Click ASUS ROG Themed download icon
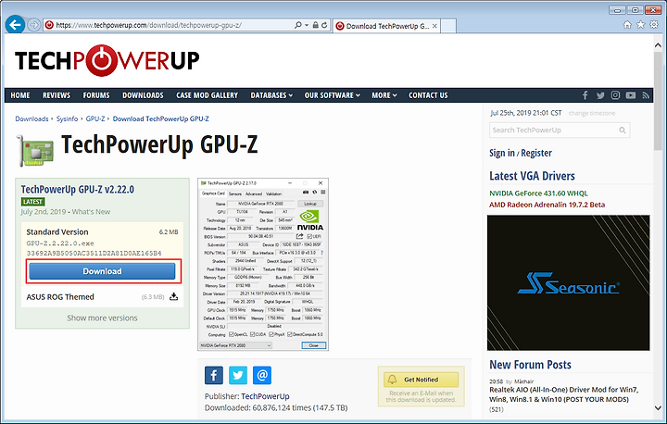The height and width of the screenshot is (424, 667). [x=173, y=296]
